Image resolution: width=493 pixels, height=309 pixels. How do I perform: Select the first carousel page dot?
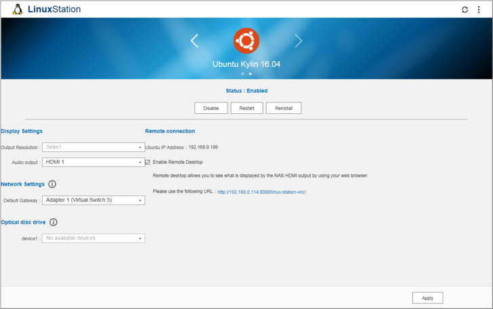tap(242, 73)
